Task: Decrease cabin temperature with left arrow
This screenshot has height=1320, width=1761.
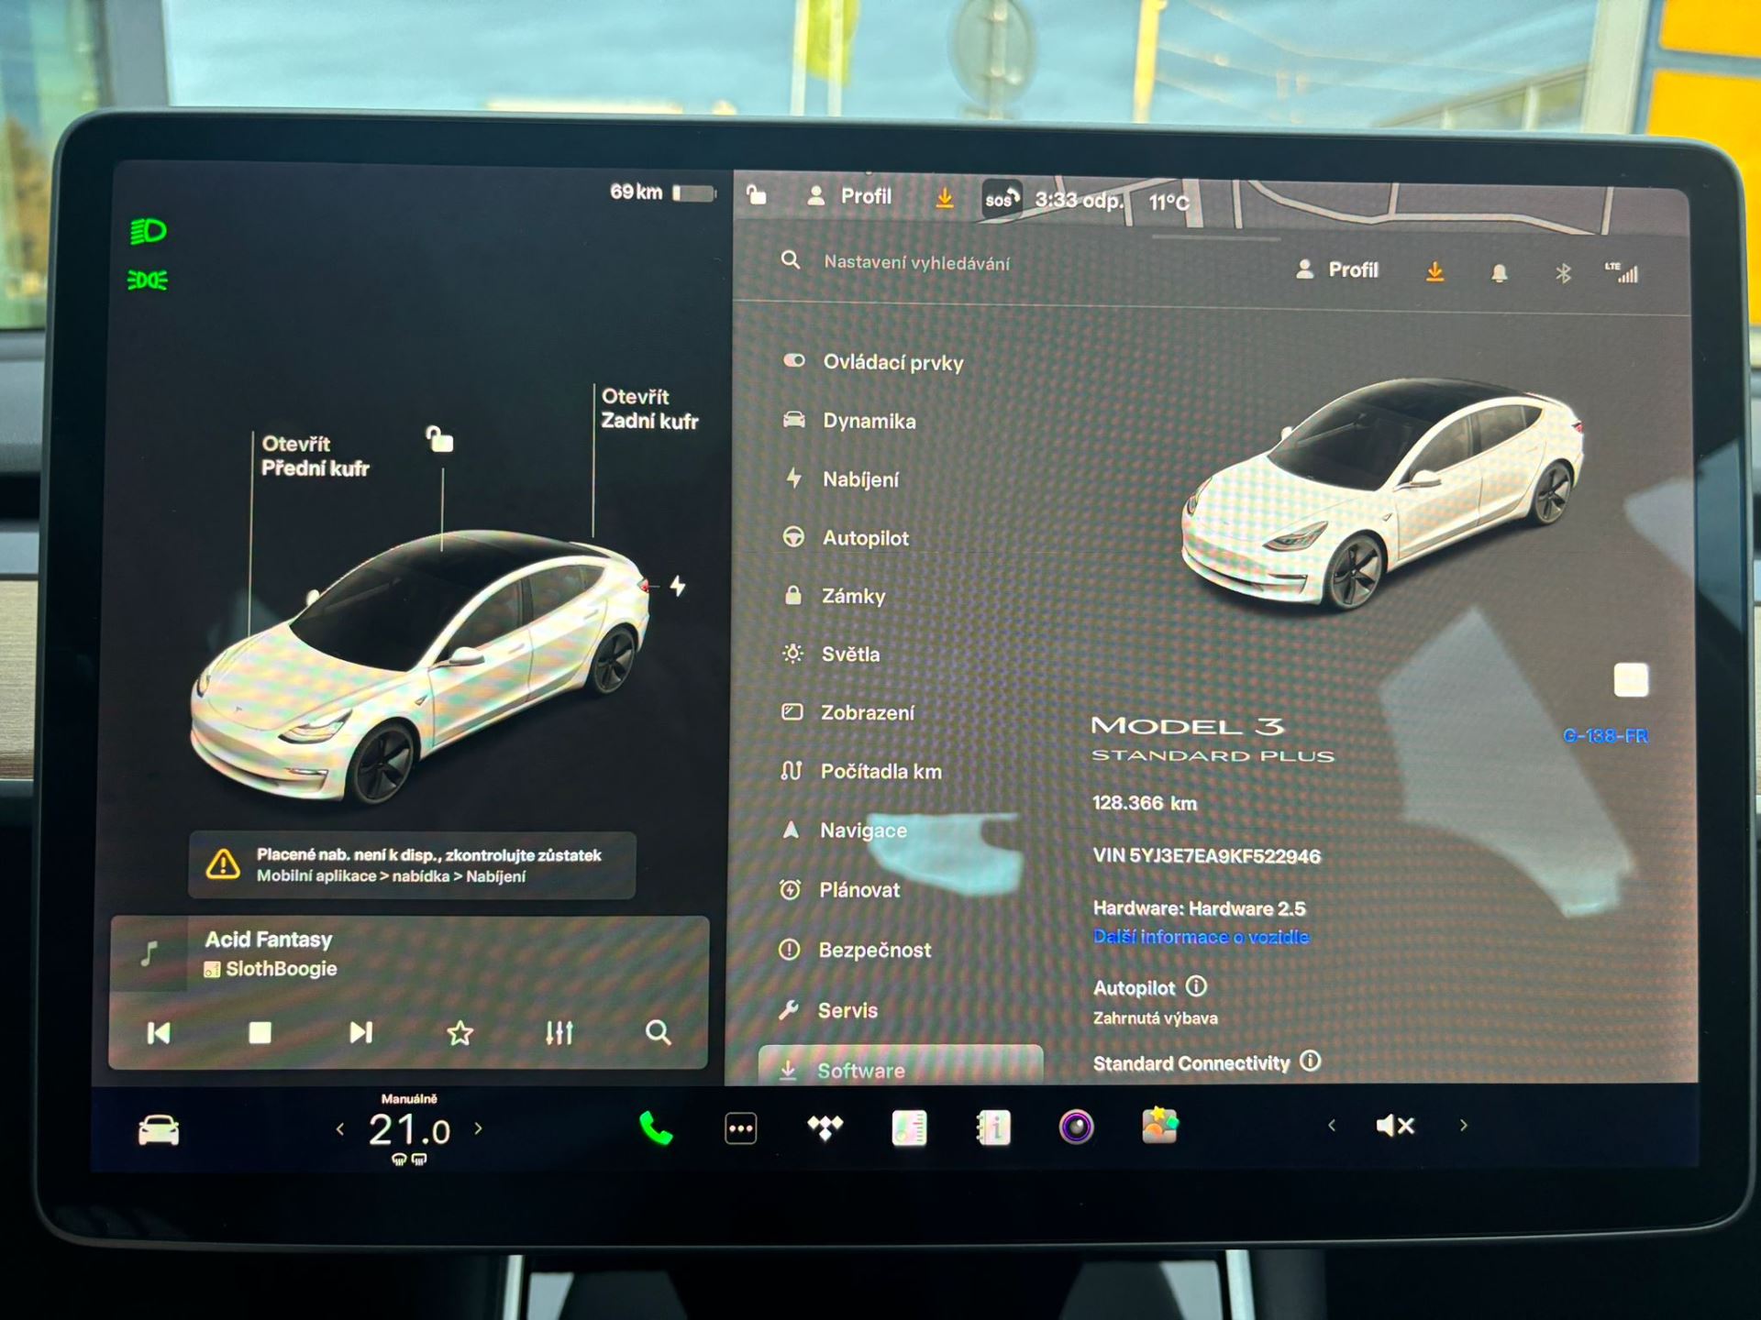Action: pos(340,1129)
